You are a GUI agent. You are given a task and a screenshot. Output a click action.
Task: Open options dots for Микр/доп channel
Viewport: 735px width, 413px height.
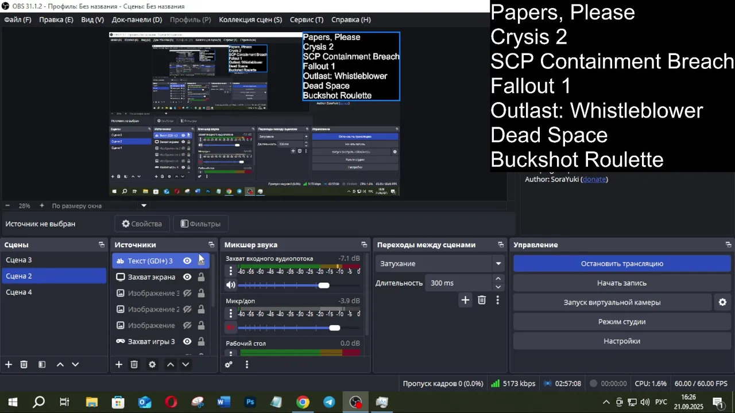click(231, 313)
